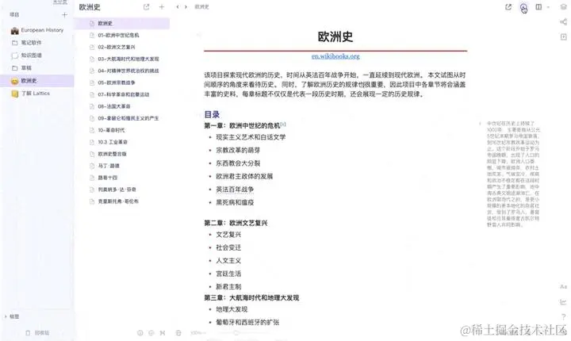This screenshot has width=571, height=341.
Task: Click the 欧洲史 breadcrumb in top bar
Action: (201, 7)
